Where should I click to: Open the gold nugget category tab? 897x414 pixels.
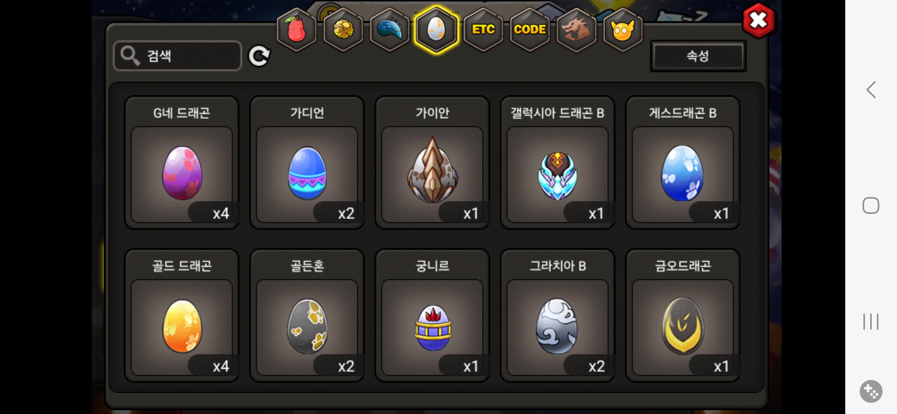[343, 29]
